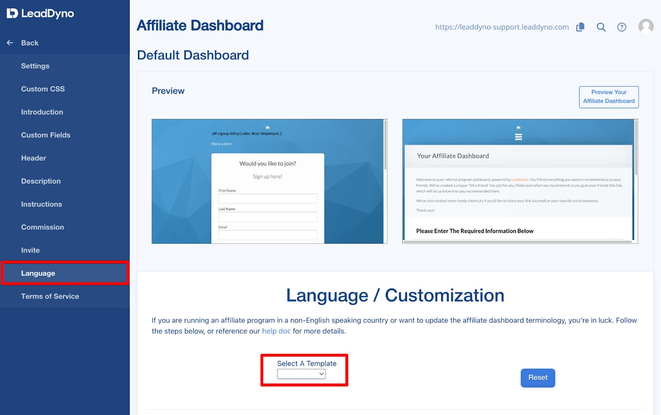The image size is (661, 415).
Task: Click 'Would you like to join?' heading
Action: tap(268, 164)
